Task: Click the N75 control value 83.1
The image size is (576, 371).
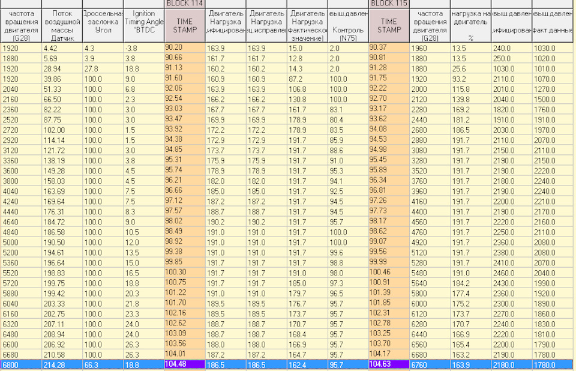Action: [x=348, y=110]
